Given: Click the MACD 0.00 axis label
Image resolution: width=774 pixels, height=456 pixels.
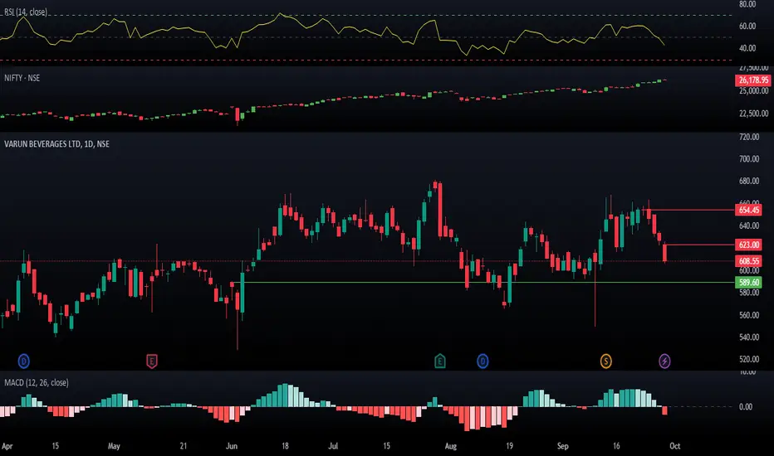Looking at the screenshot, I should 746,407.
